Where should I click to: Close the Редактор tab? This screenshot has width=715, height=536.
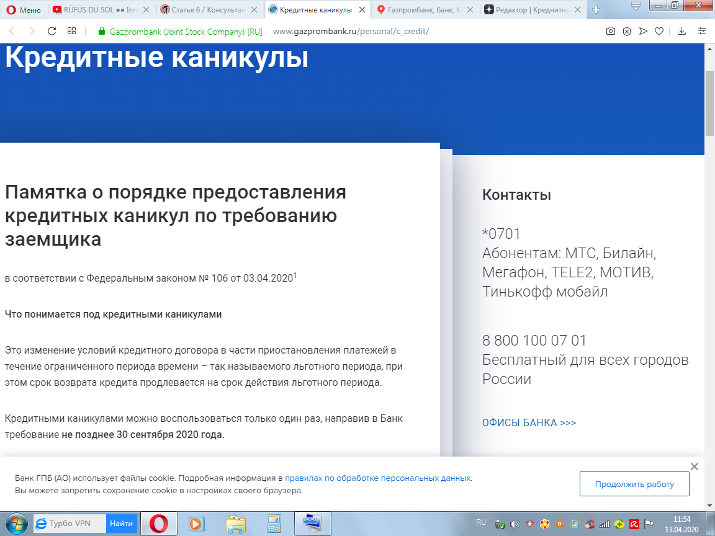pos(577,9)
